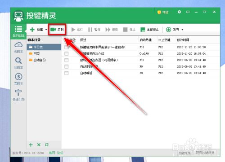Open the 神盾 shield option in title bar
The image size is (225, 162).
pyautogui.click(x=163, y=12)
